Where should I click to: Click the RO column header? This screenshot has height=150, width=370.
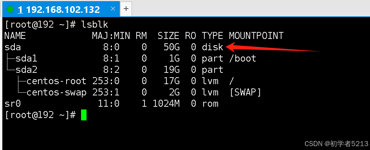(190, 36)
